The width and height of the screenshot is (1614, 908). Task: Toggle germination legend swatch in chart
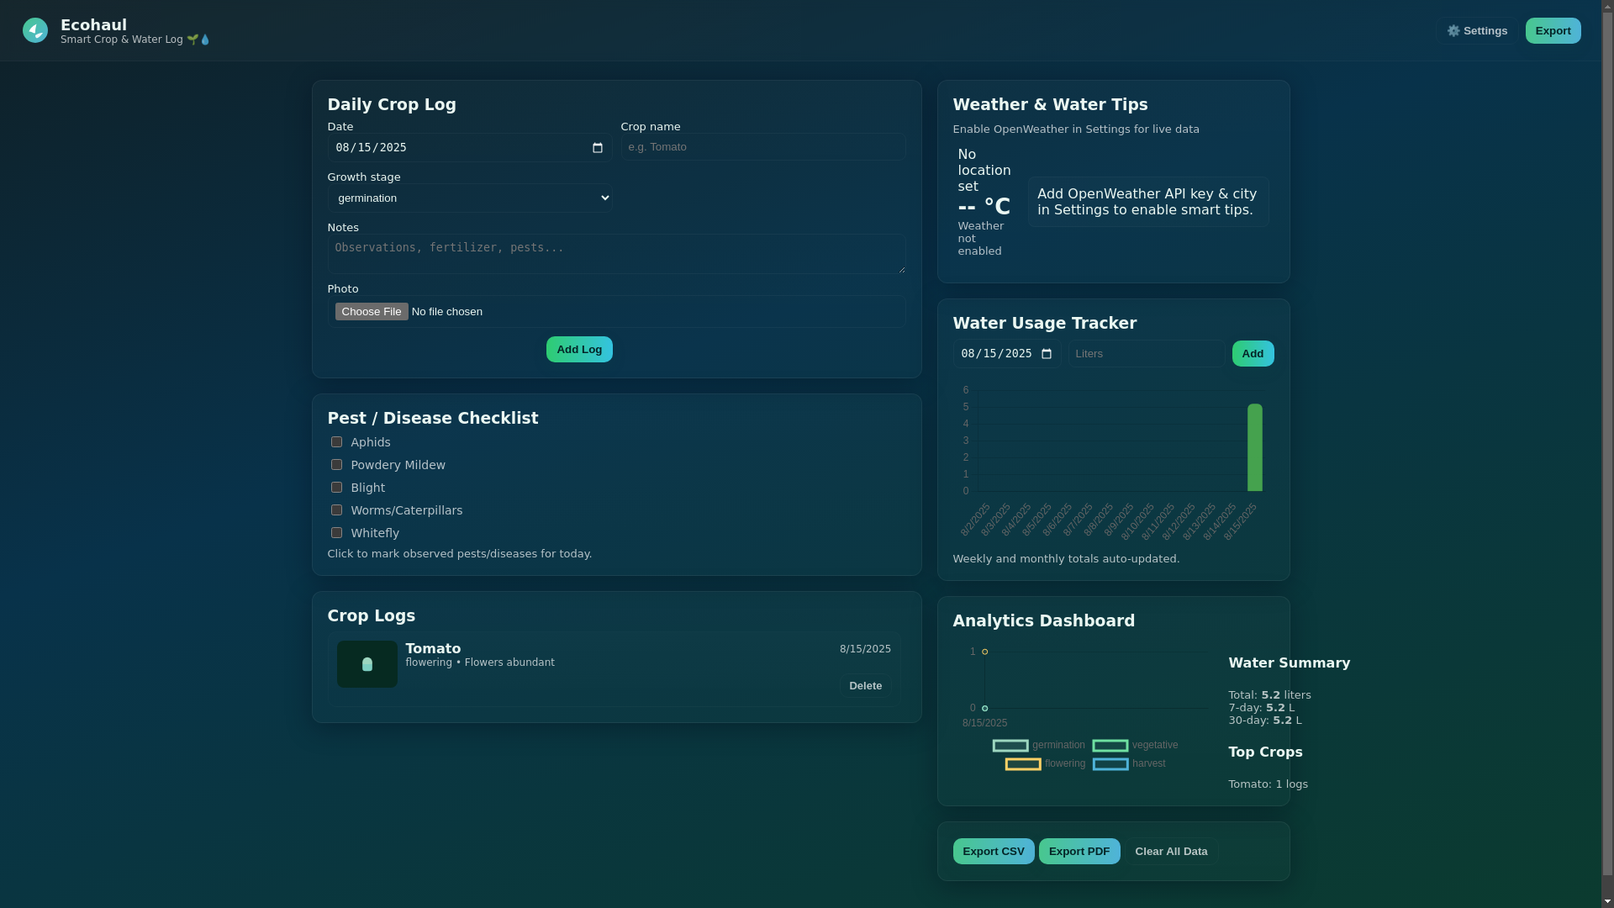coord(1010,746)
